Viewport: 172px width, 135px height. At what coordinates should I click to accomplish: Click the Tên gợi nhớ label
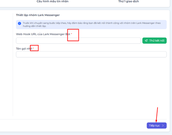(x=24, y=48)
